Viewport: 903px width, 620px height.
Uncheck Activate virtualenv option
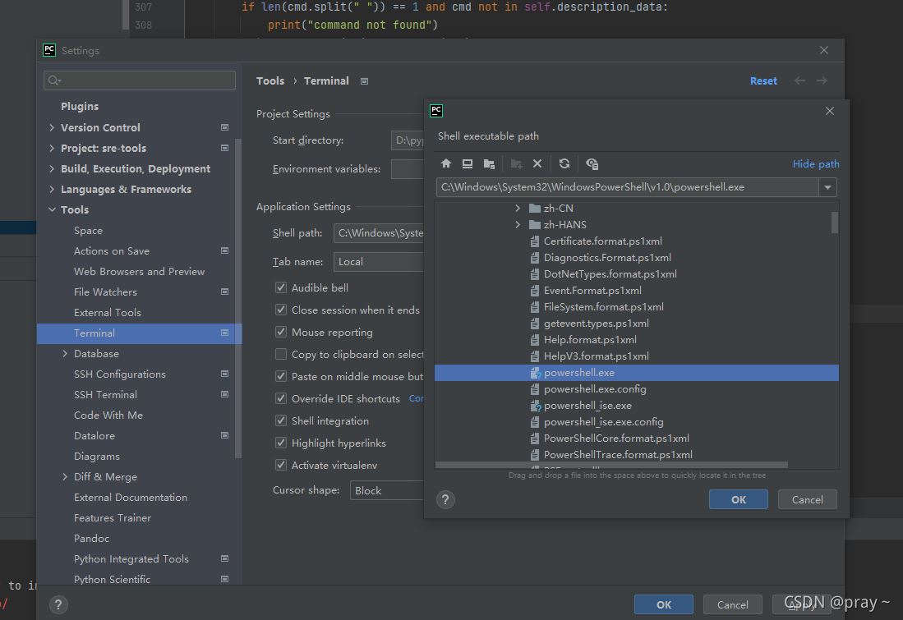(281, 465)
